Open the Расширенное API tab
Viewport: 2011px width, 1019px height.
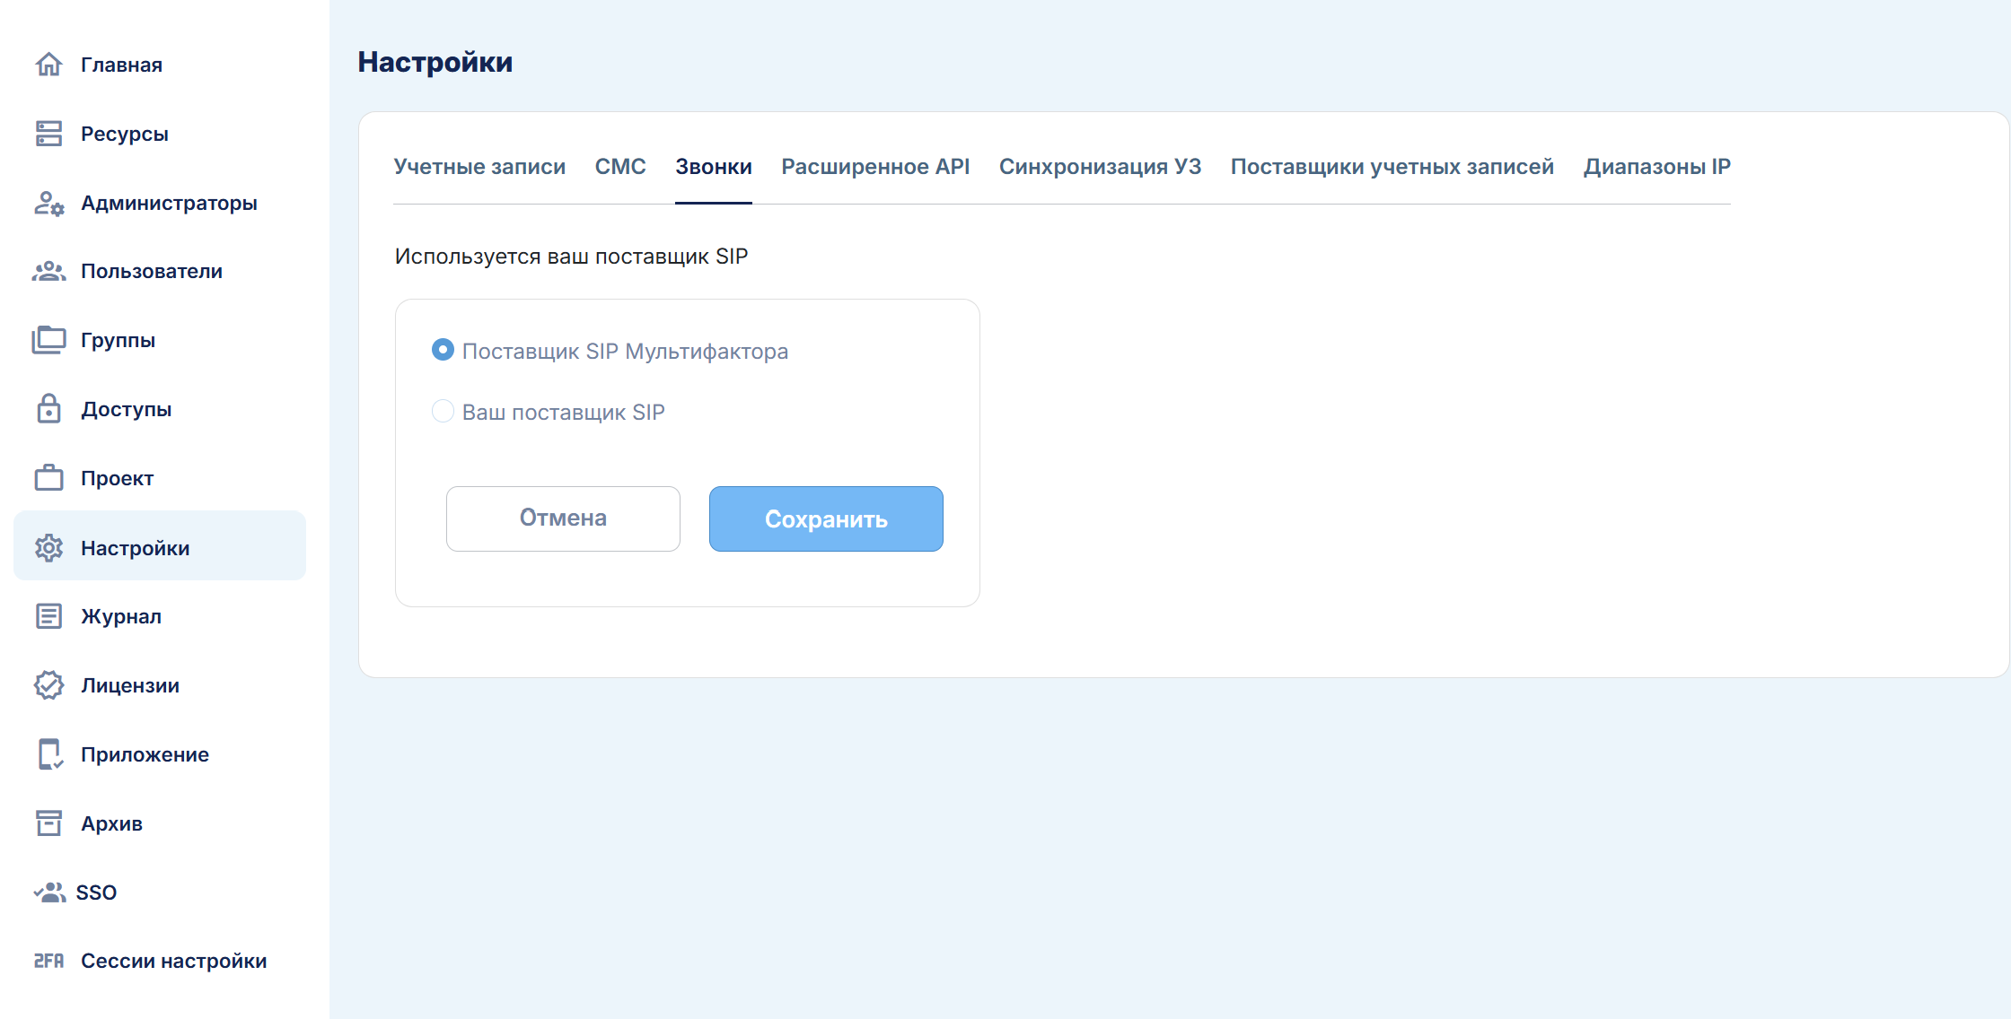(x=875, y=167)
